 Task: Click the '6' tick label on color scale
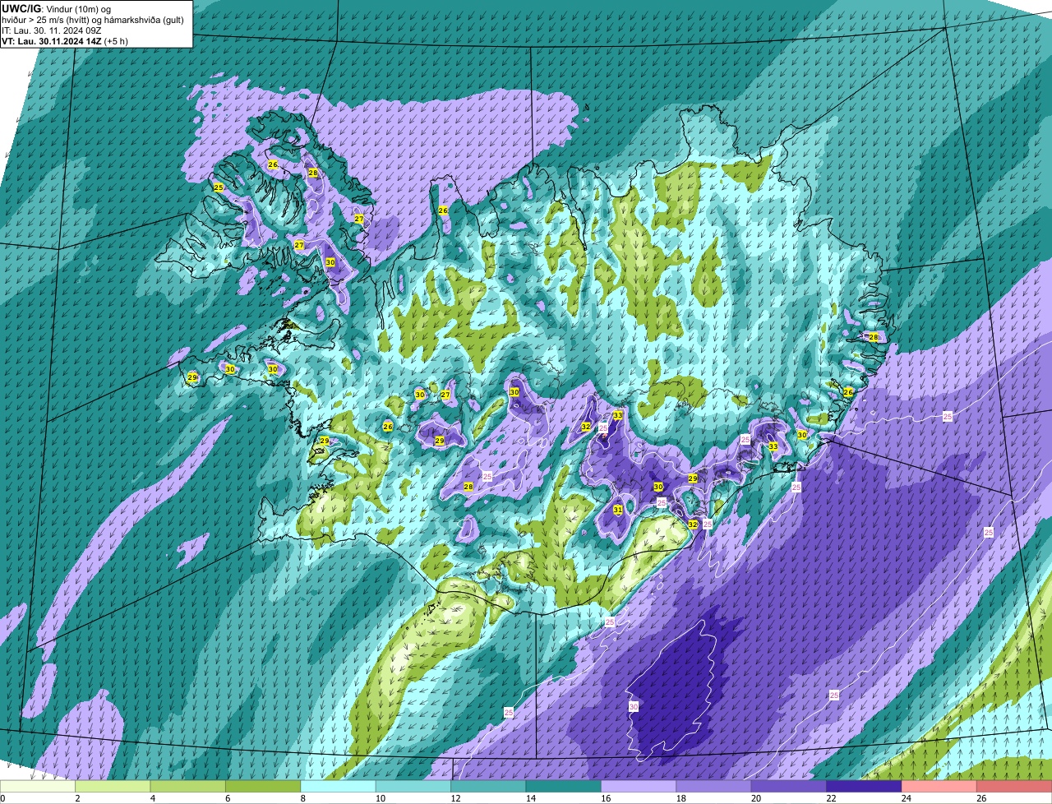click(228, 798)
